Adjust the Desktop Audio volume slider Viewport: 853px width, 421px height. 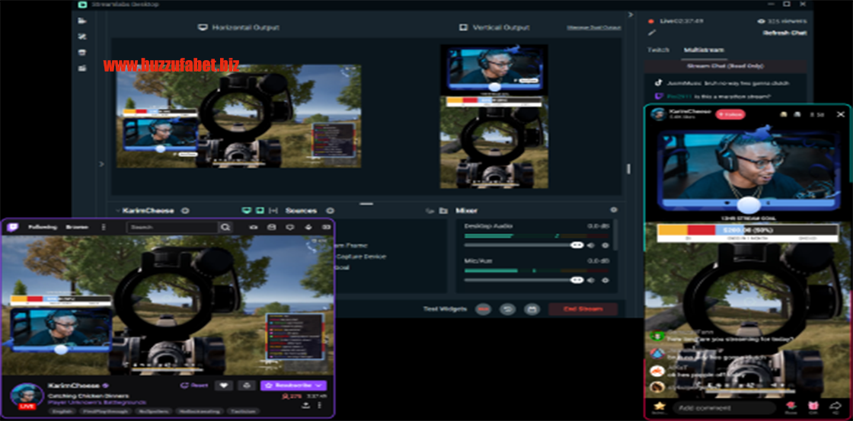[x=523, y=245]
